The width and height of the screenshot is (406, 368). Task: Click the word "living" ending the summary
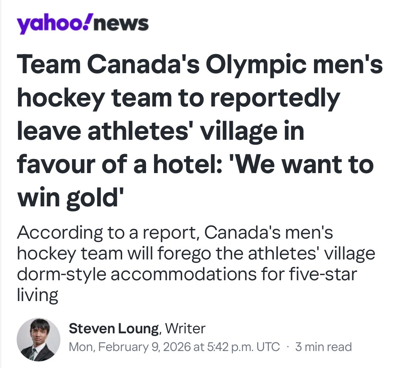(x=37, y=295)
